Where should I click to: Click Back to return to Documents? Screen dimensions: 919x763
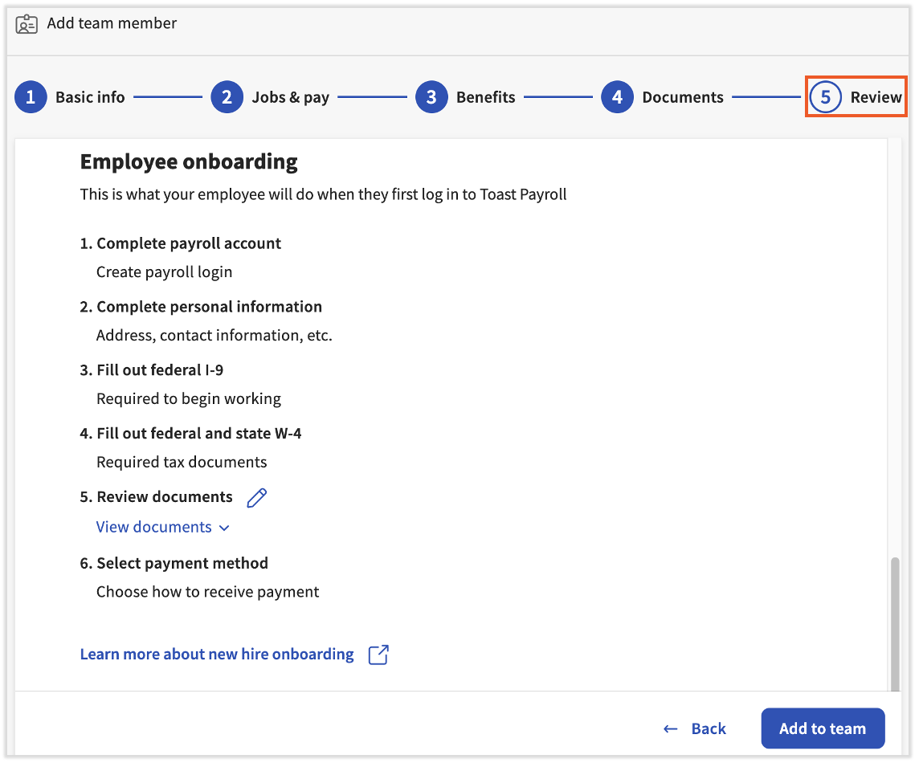pyautogui.click(x=708, y=728)
